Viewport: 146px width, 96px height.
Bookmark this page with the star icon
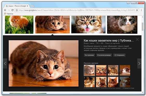(x=137, y=10)
